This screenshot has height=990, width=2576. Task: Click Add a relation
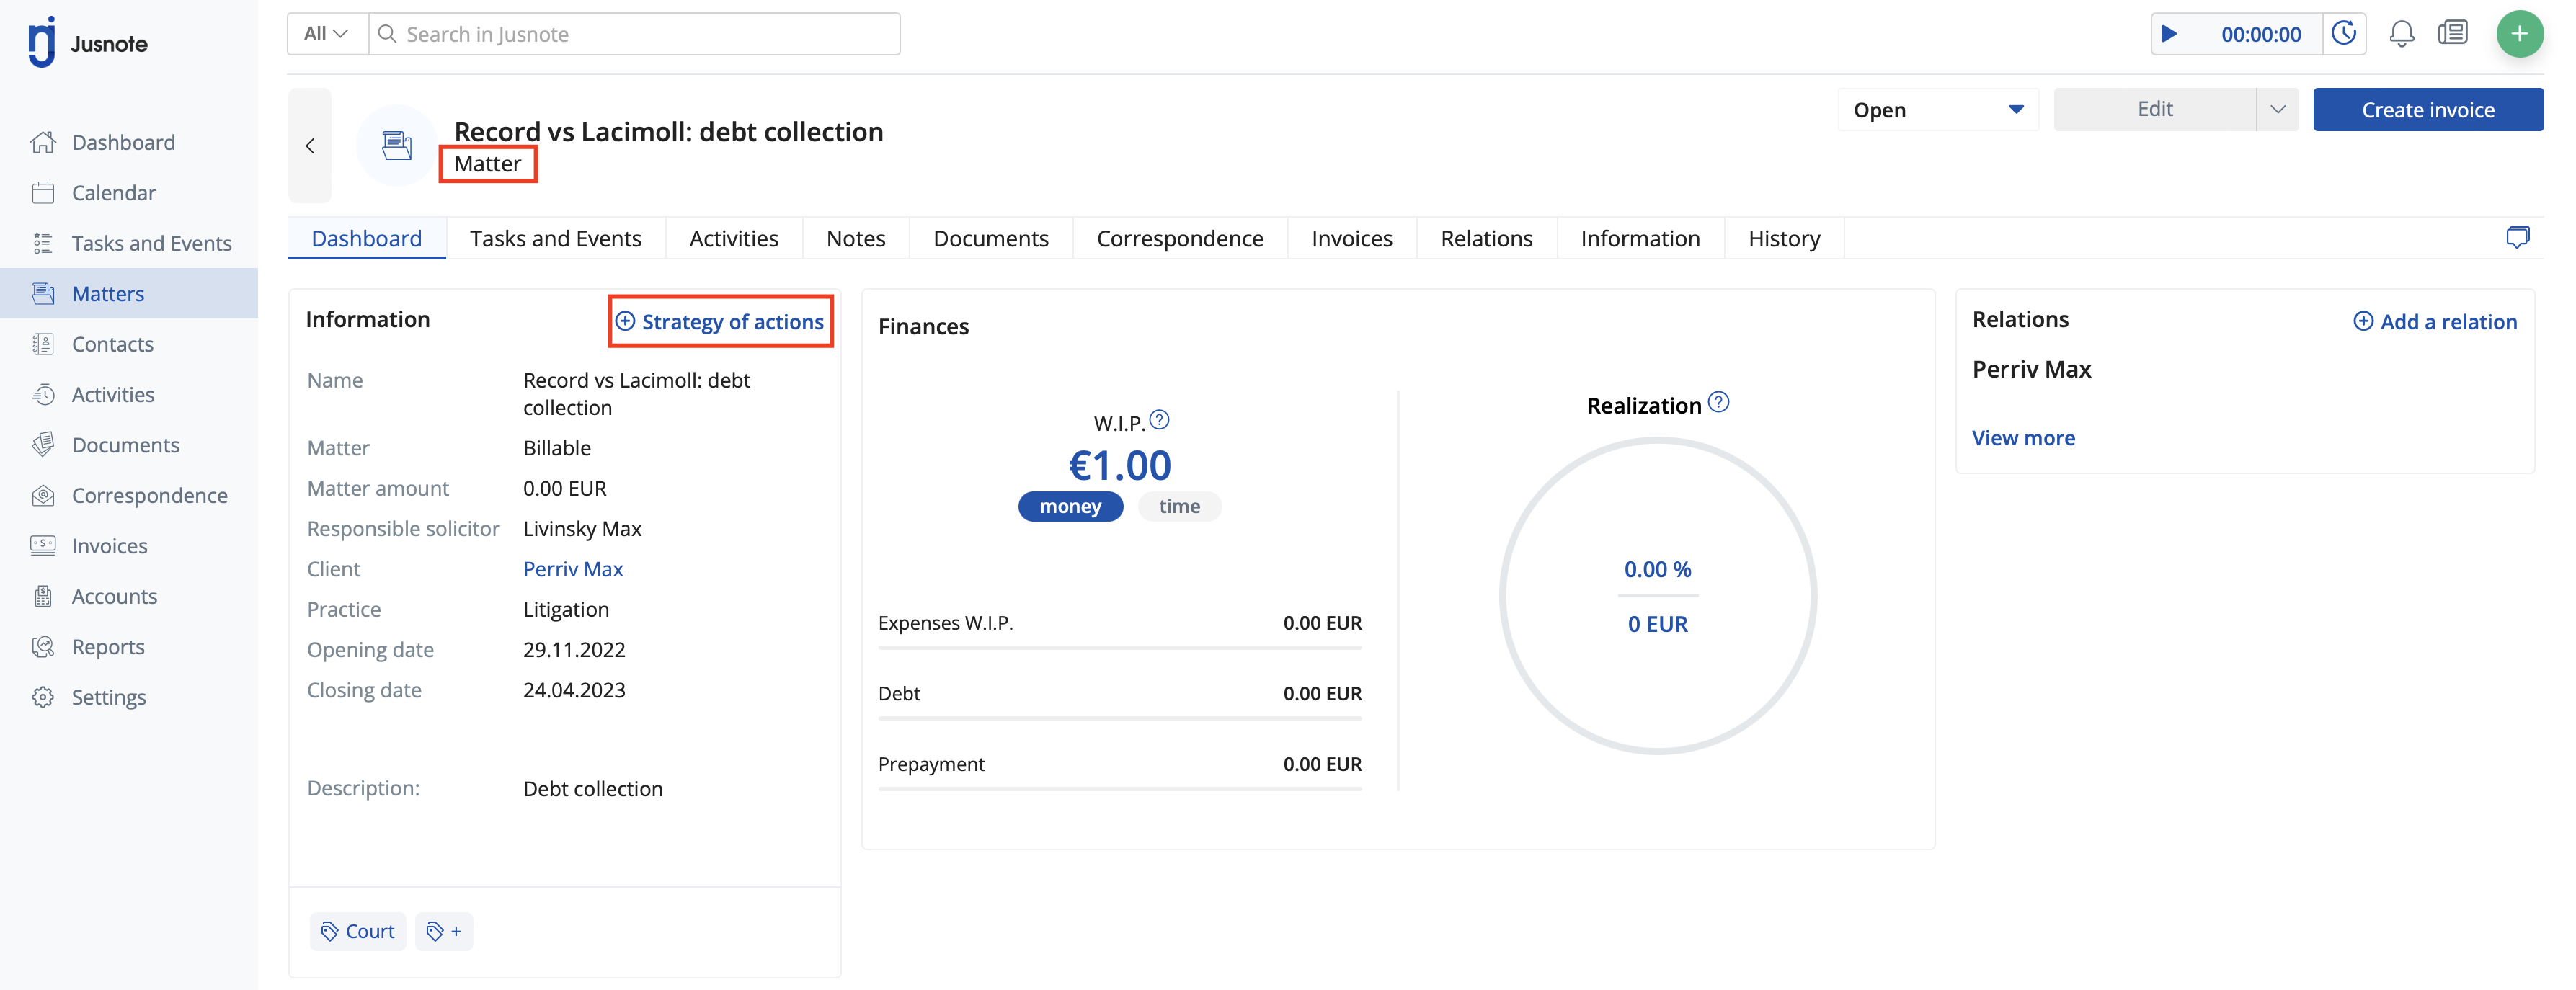2435,321
